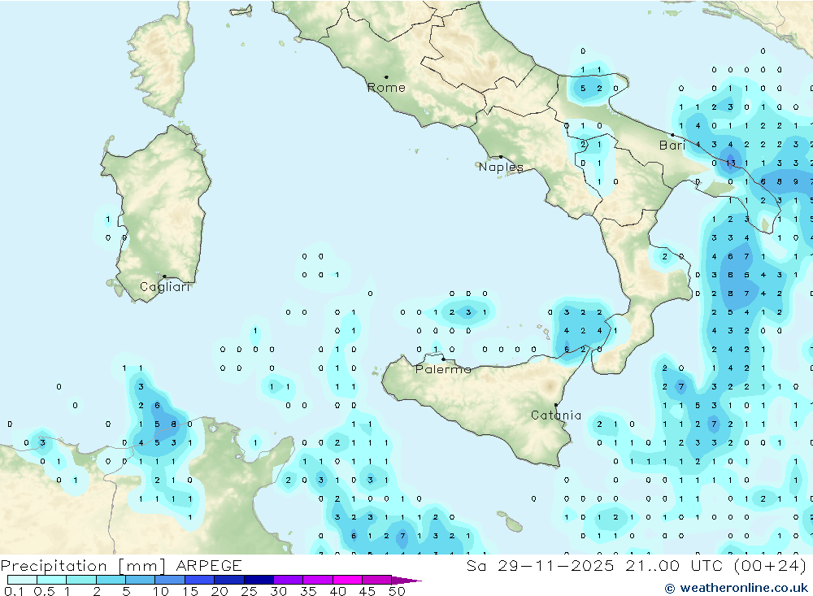The height and width of the screenshot is (596, 813).
Task: Select the legend swatch between 0.1 and 0.5
Action: pos(22,580)
